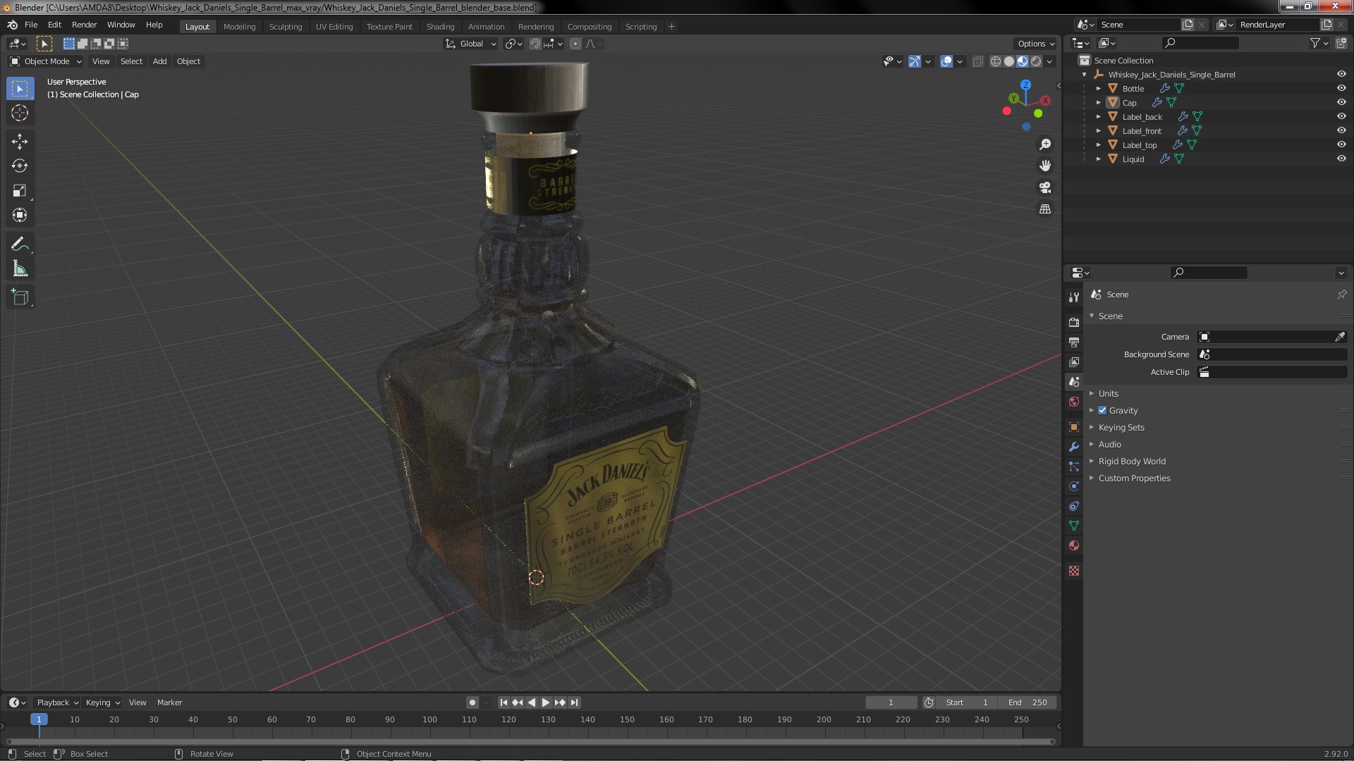
Task: Select the Annotate tool
Action: point(20,244)
